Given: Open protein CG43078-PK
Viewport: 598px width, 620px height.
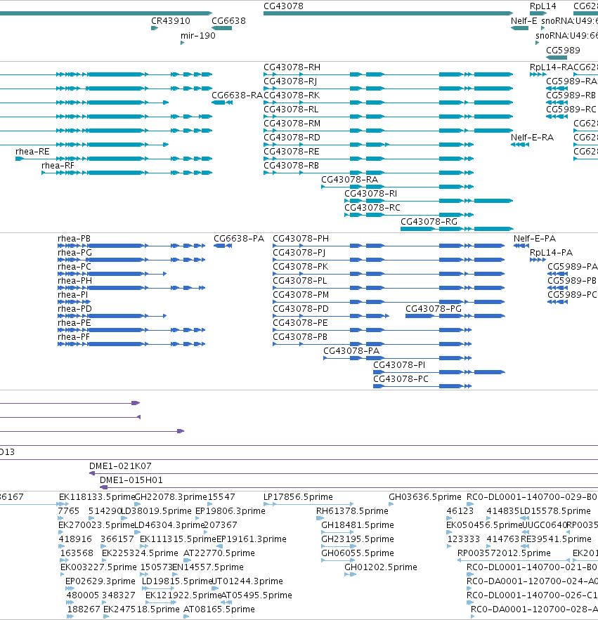Looking at the screenshot, I should tap(300, 267).
